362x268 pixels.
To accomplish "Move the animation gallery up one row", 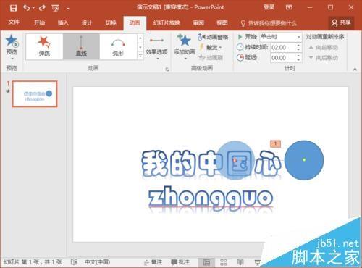I will (x=140, y=38).
